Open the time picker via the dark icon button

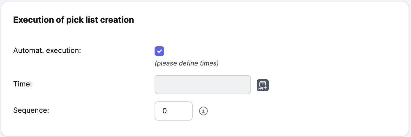coord(263,85)
